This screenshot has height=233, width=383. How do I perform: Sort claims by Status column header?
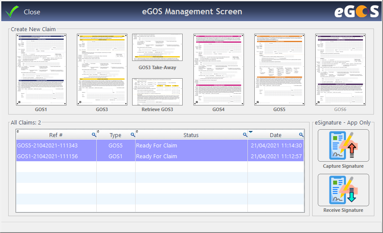click(191, 135)
